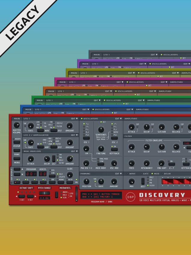Viewport: 191px width, 255px height.
Task: Switch to the DELAY tab
Action: [x=166, y=174]
